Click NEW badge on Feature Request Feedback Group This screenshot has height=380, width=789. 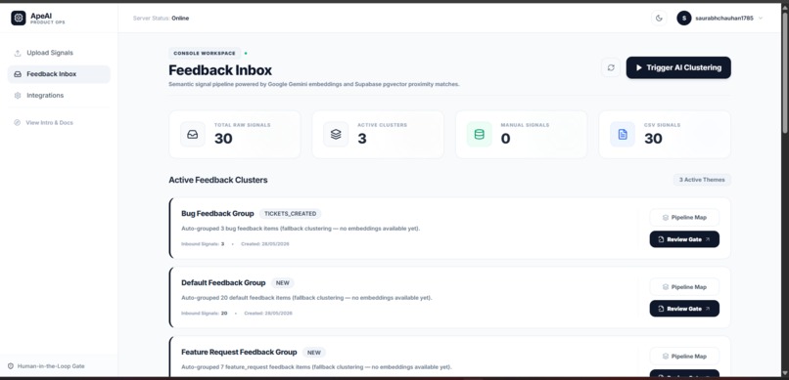[x=314, y=353]
